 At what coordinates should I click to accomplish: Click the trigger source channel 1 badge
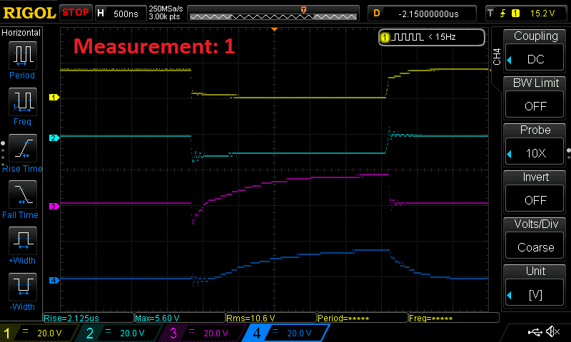515,14
